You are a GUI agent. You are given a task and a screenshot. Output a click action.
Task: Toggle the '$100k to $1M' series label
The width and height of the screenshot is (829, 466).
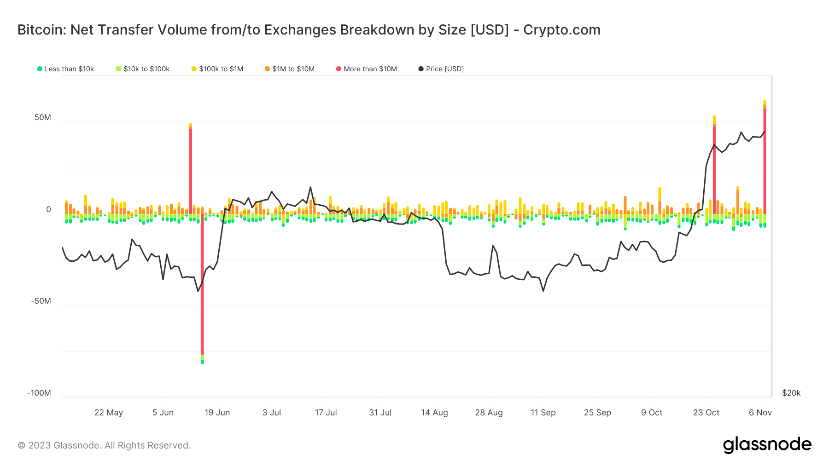tap(221, 69)
